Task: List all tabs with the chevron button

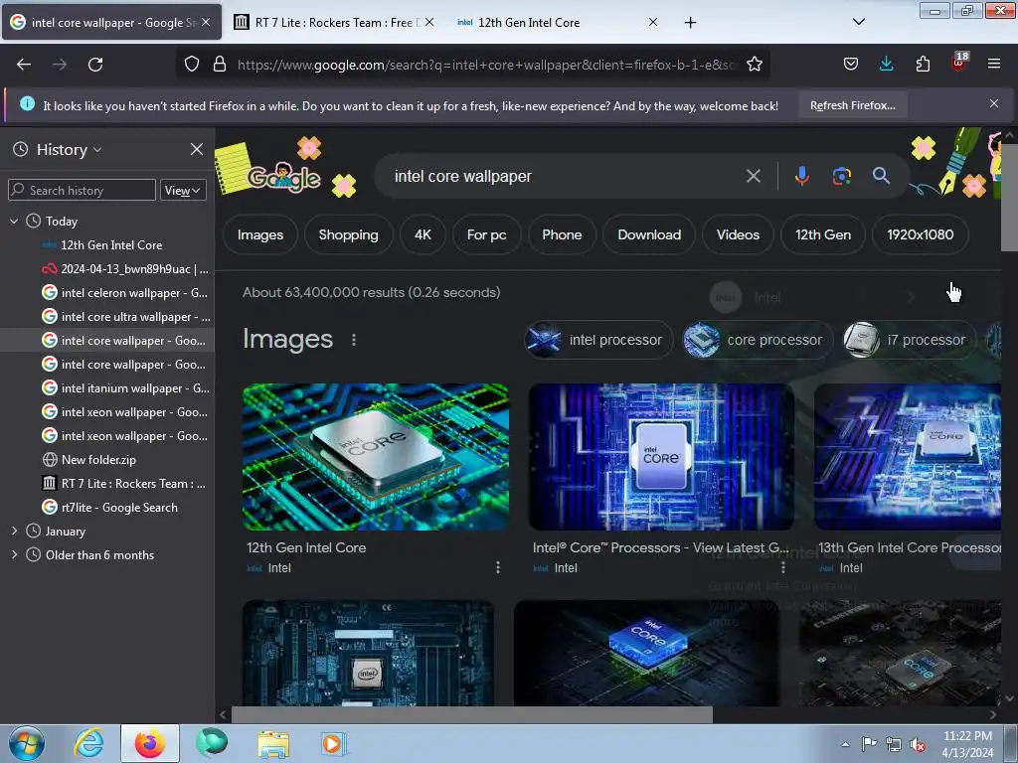Action: (858, 22)
